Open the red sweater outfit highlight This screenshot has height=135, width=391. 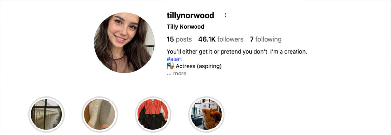(x=153, y=114)
